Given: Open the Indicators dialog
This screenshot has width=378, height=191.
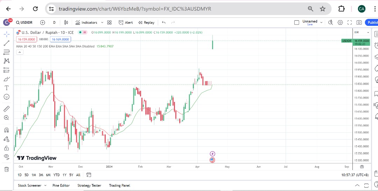Looking at the screenshot, I should 86,23.
